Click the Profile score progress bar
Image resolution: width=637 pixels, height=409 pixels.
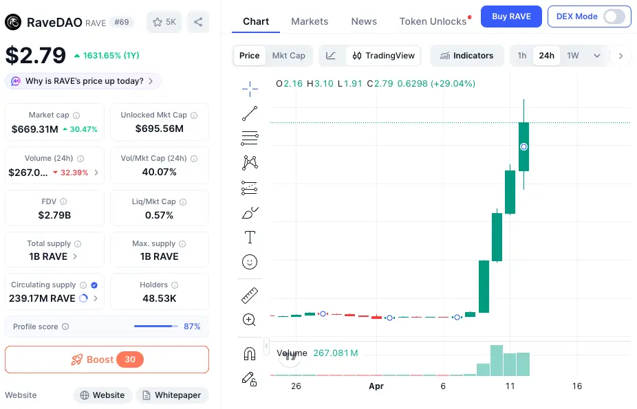156,327
